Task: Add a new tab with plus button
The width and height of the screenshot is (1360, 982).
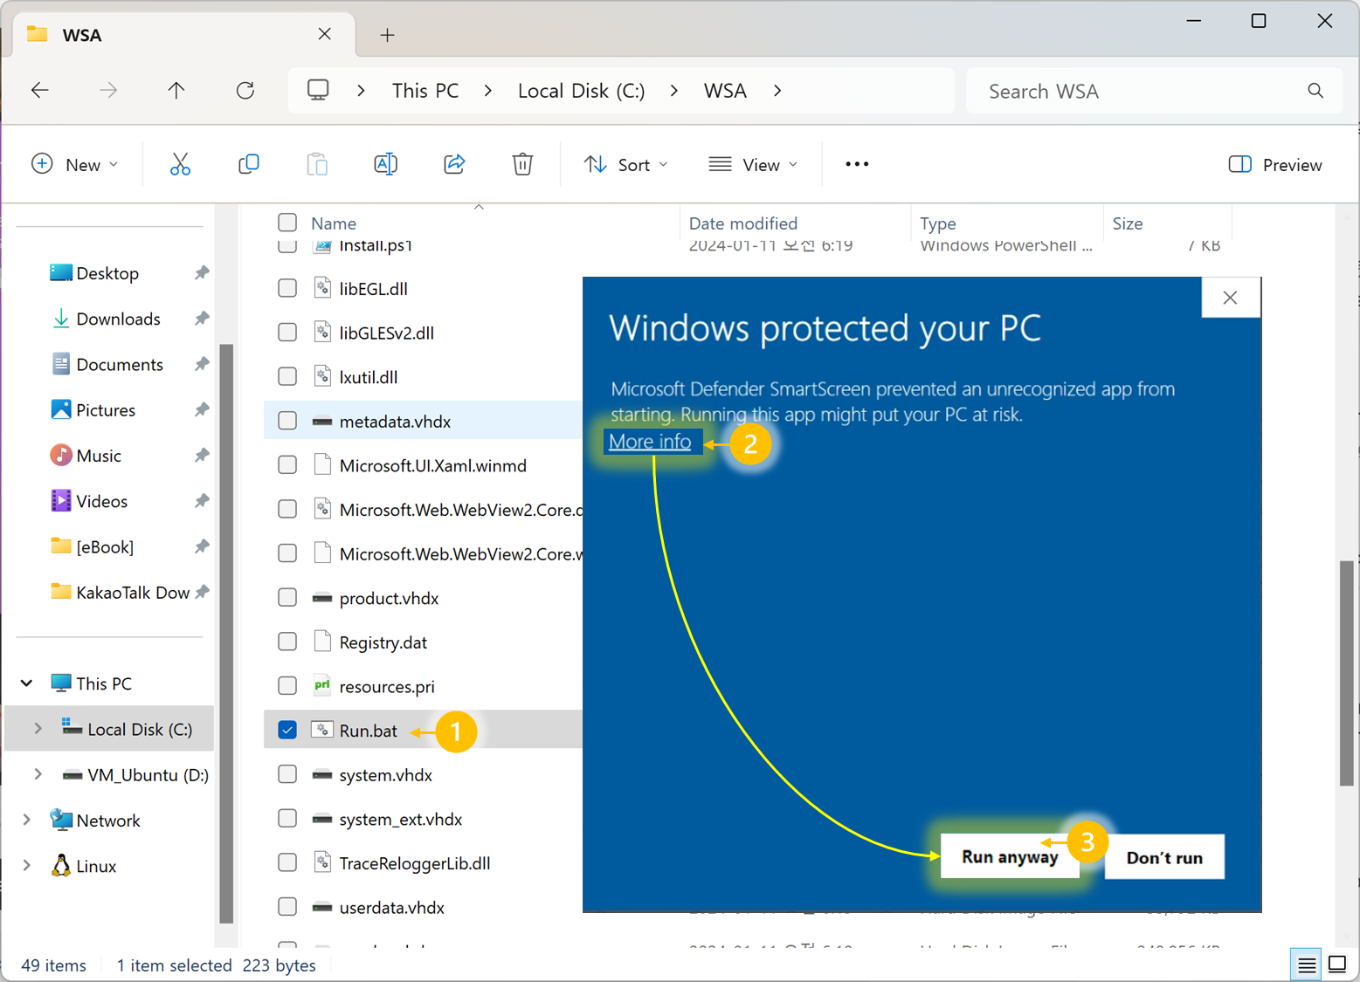Action: click(388, 35)
